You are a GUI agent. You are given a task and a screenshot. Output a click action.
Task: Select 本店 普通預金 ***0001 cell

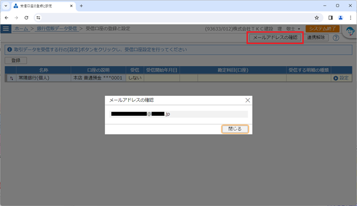(x=98, y=78)
